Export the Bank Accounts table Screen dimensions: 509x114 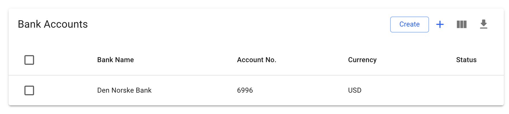[x=483, y=25]
